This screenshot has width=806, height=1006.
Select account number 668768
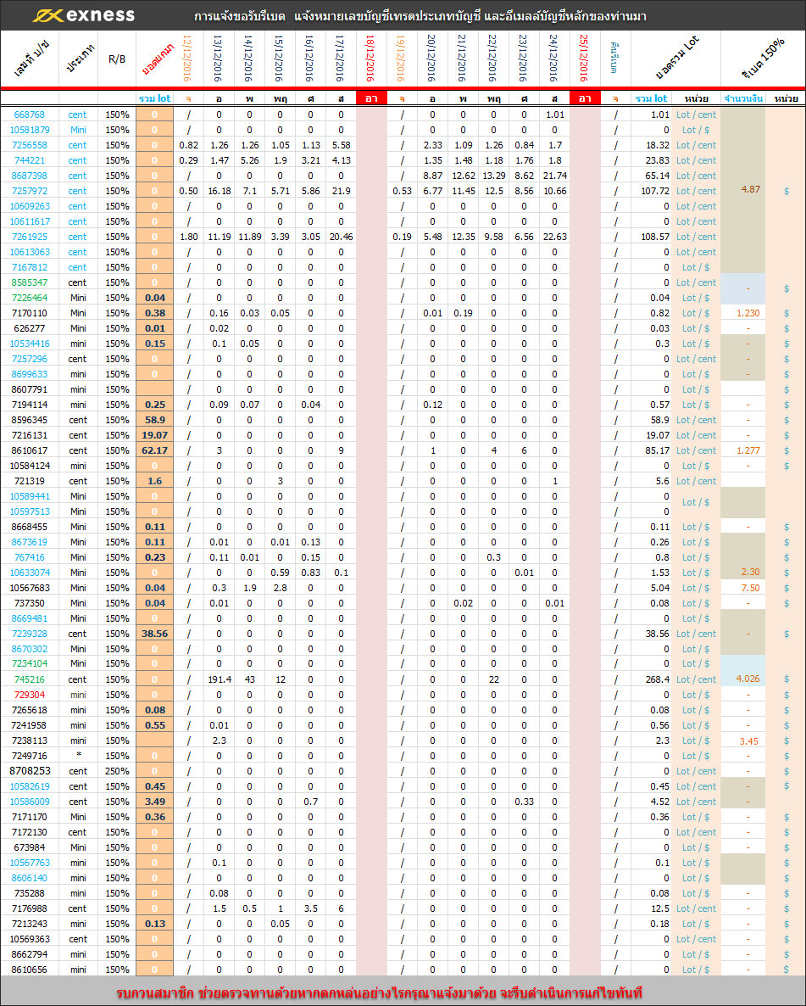(30, 115)
